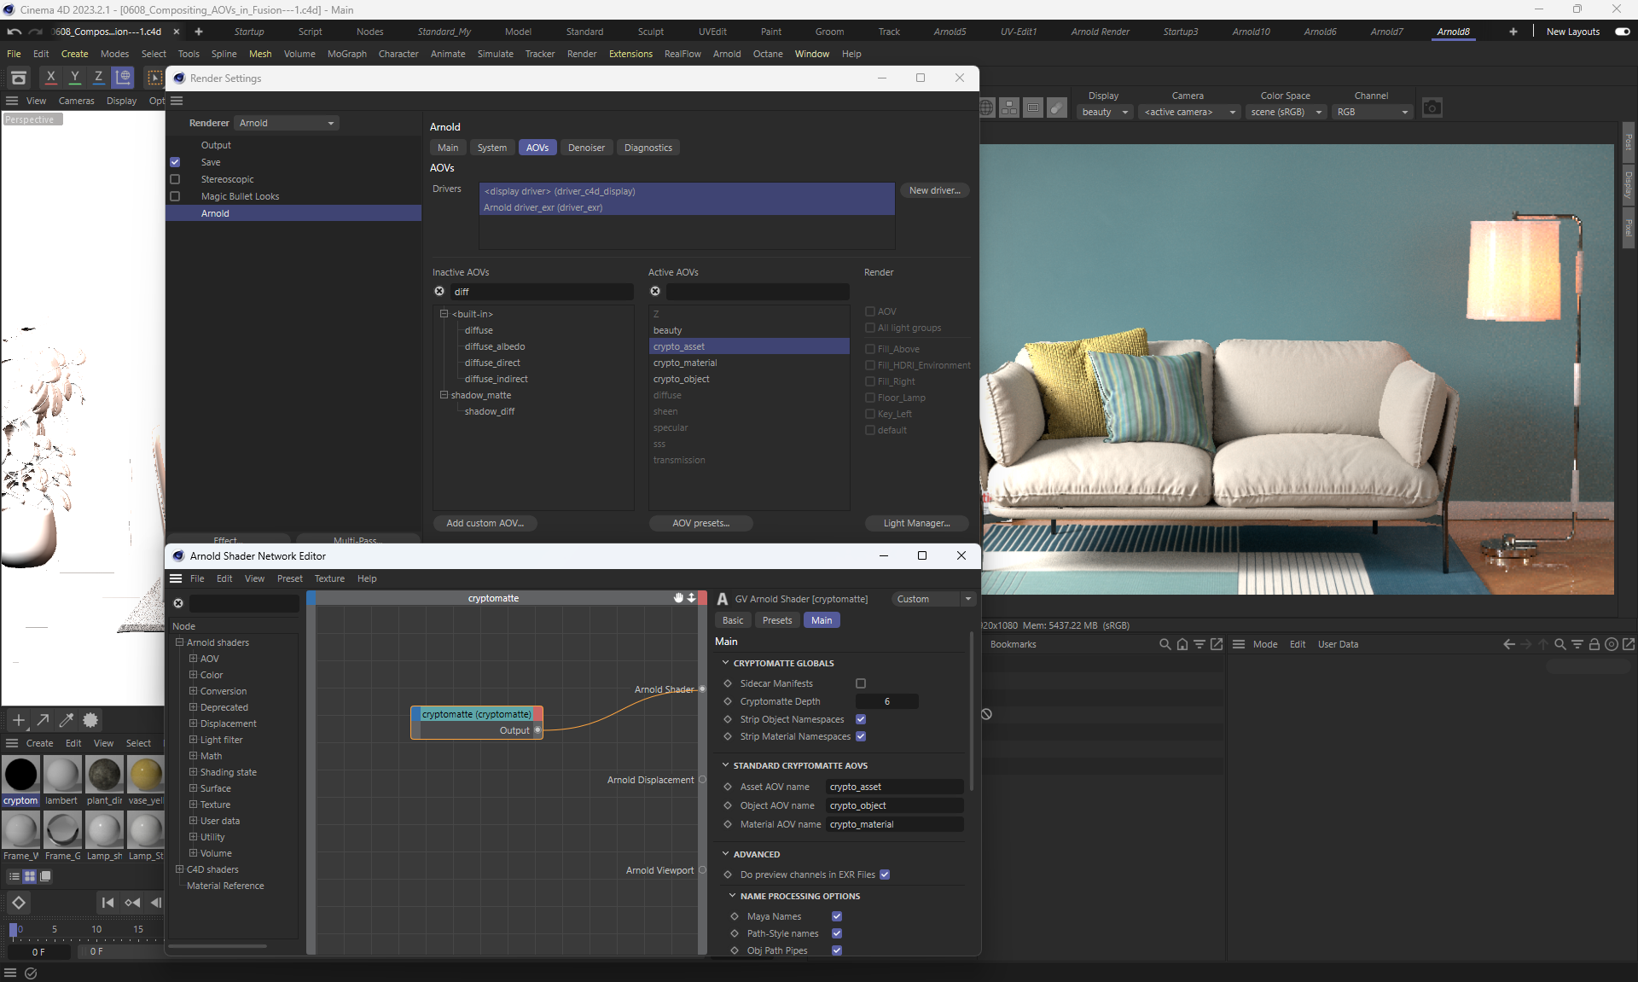Click the keyframe diamond icon near timeline

pyautogui.click(x=19, y=903)
